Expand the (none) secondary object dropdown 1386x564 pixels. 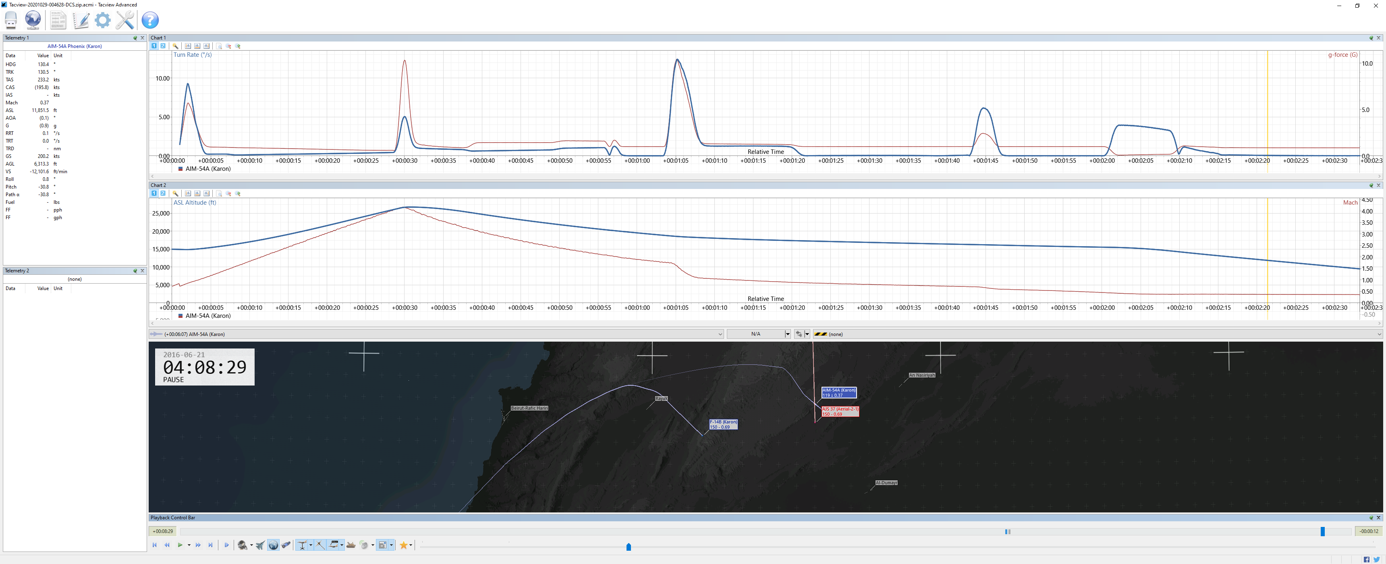tap(1379, 334)
